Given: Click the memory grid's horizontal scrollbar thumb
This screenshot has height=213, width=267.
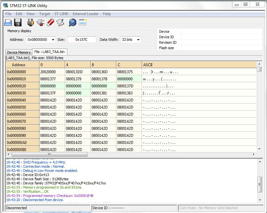Looking at the screenshot, I should tap(49, 154).
